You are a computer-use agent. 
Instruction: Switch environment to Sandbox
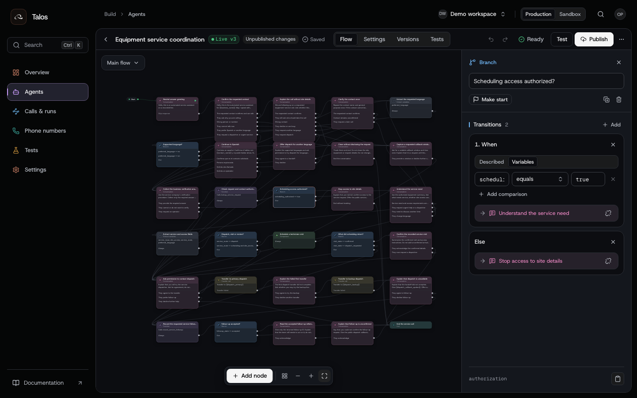[570, 14]
